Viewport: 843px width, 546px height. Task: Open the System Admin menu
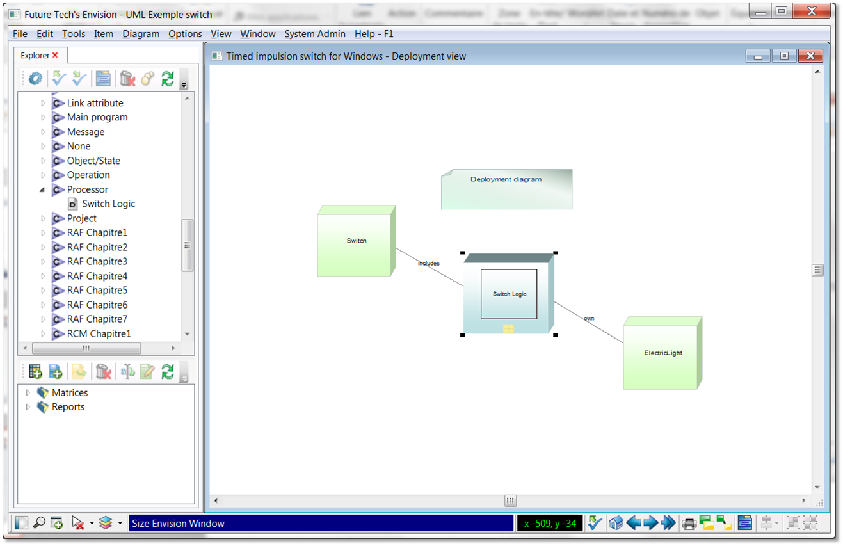[x=314, y=34]
